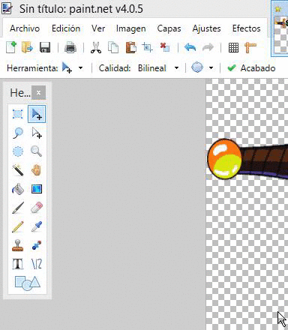Select the Clone Stamp tool
This screenshot has width=288, height=330.
point(18,245)
